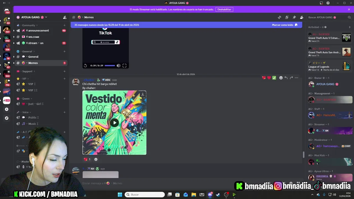The width and height of the screenshot is (354, 199).
Task: Open Grand Theft Auto San Andreas activity
Action: pos(330,52)
